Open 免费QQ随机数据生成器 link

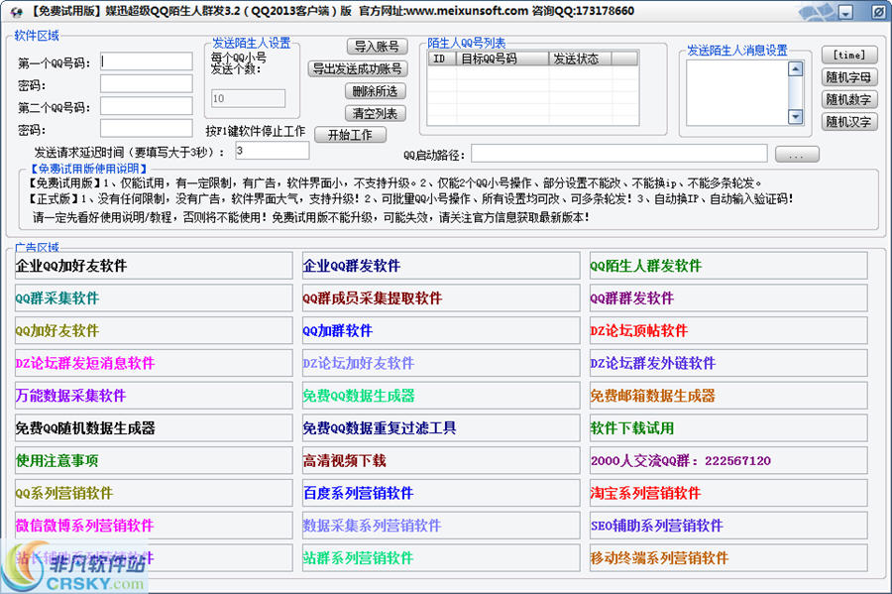pyautogui.click(x=154, y=427)
